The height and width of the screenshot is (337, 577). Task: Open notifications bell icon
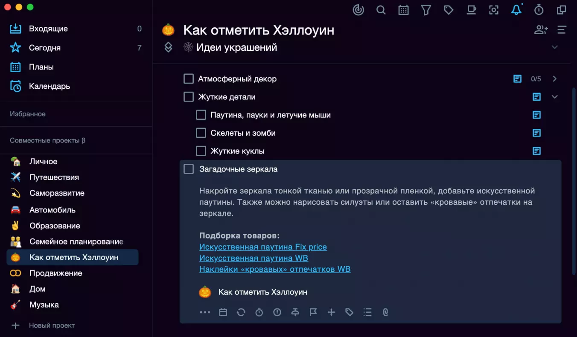516,10
